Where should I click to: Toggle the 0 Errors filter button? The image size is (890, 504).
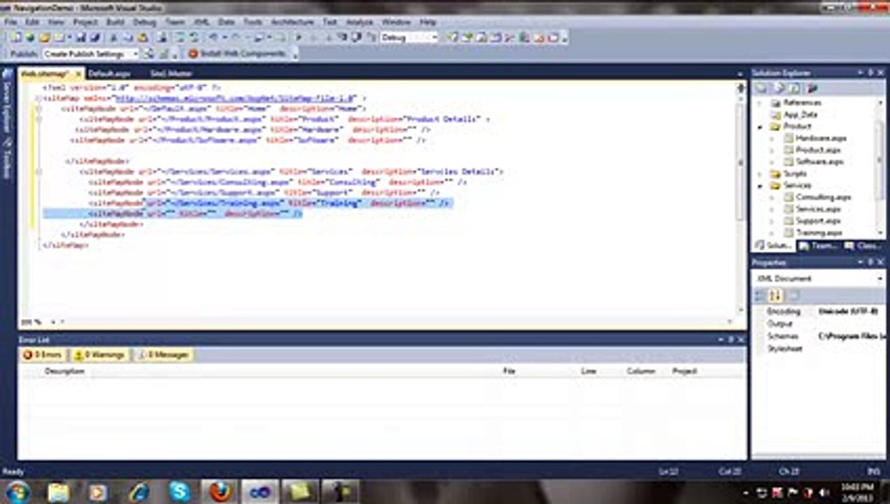(x=43, y=355)
